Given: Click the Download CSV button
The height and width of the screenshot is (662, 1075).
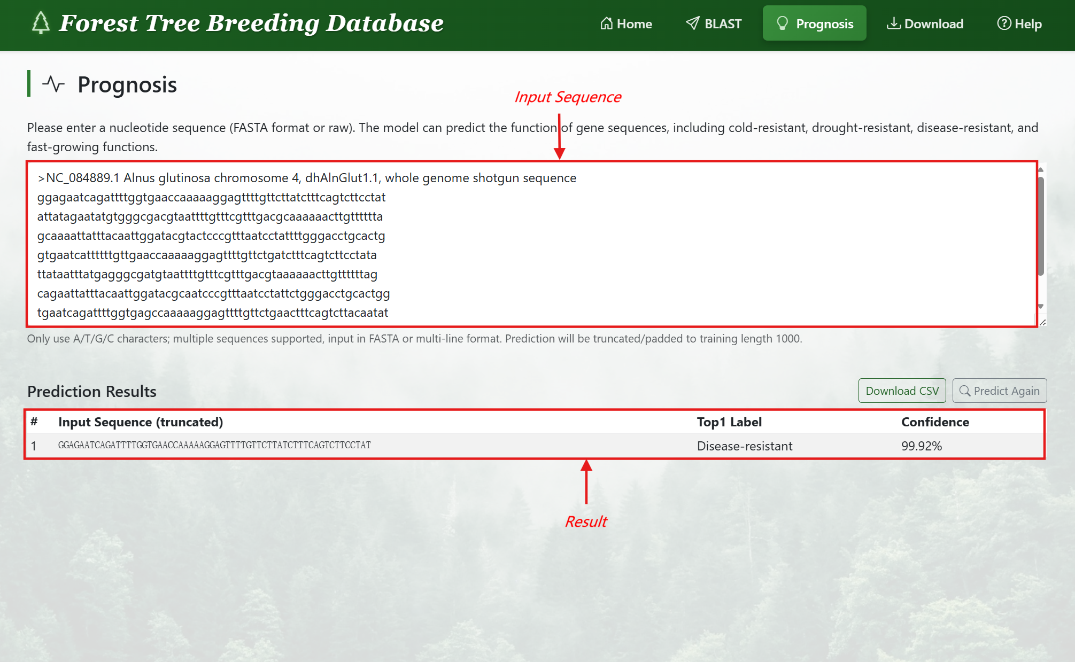Looking at the screenshot, I should coord(902,391).
